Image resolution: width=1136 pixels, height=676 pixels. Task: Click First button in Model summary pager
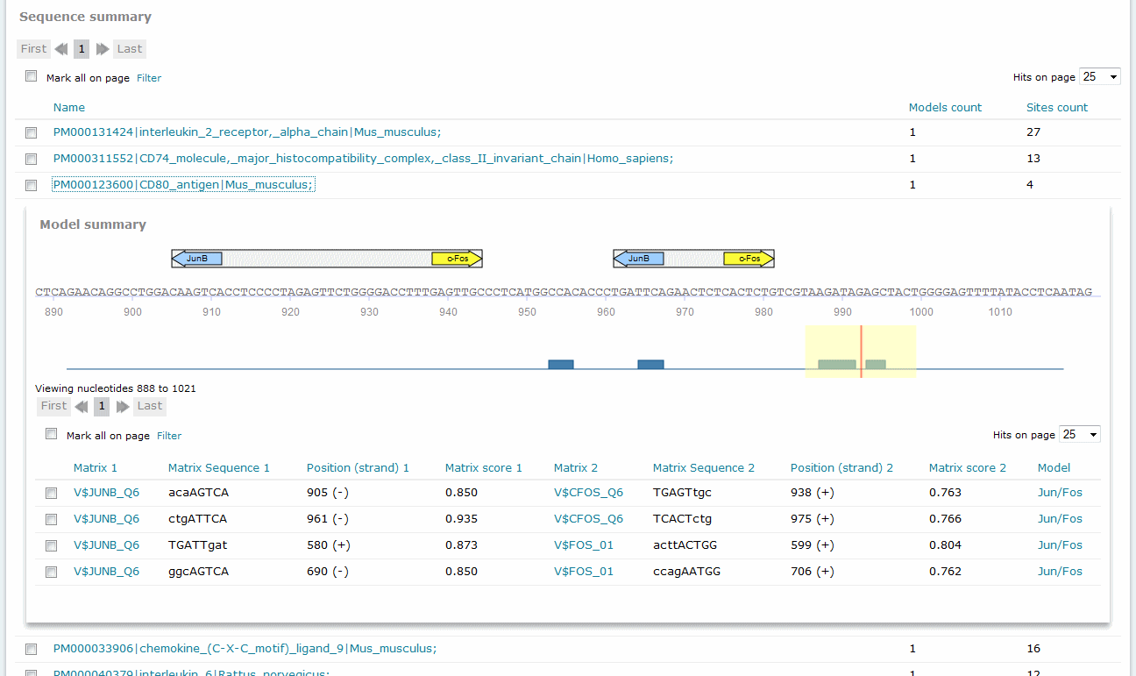point(54,406)
